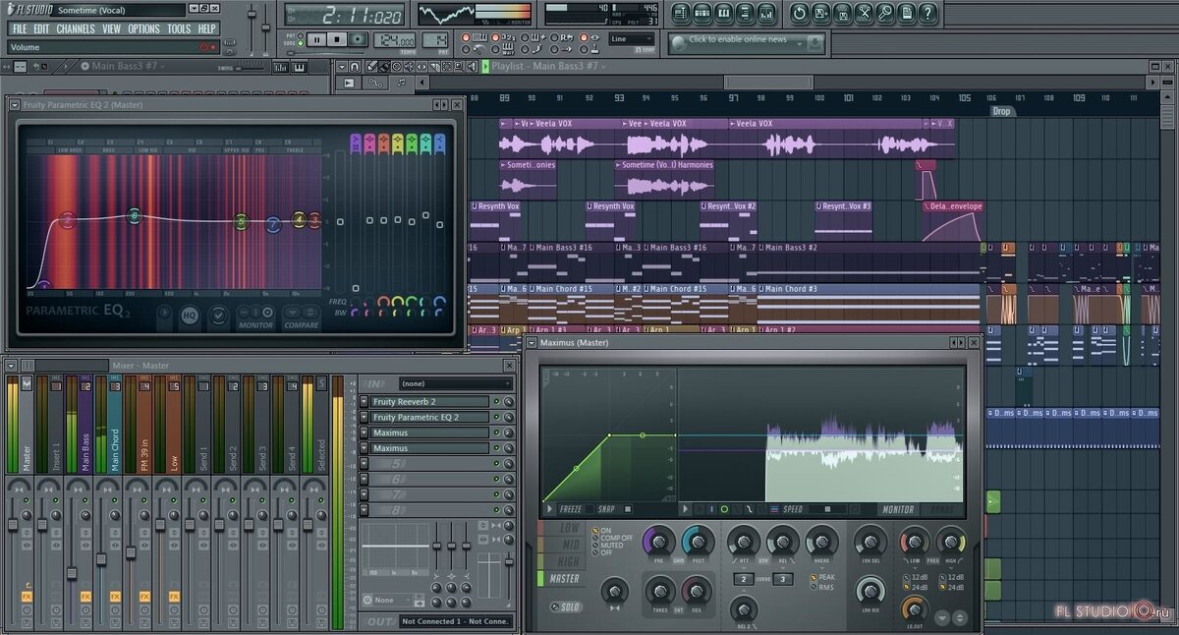1179x635 pixels.
Task: Click the Playlist play button green arrow
Action: click(485, 67)
